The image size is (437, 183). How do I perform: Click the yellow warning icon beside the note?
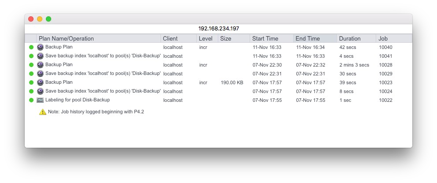(43, 112)
